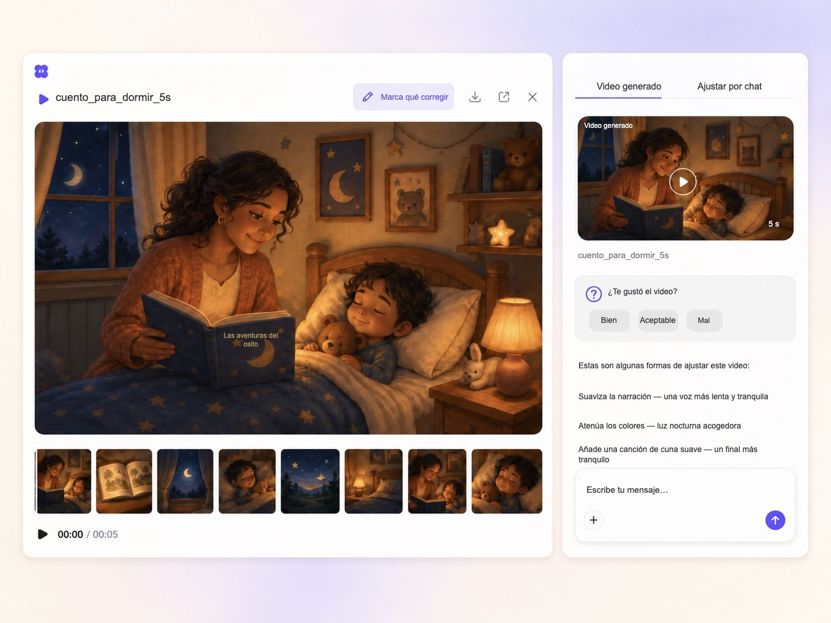Select the starry night forest thumbnail
This screenshot has width=831, height=623.
(310, 481)
